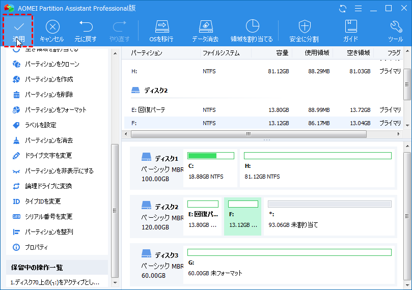Click the refresh icon in title bar
This screenshot has width=412, height=290.
pyautogui.click(x=342, y=9)
